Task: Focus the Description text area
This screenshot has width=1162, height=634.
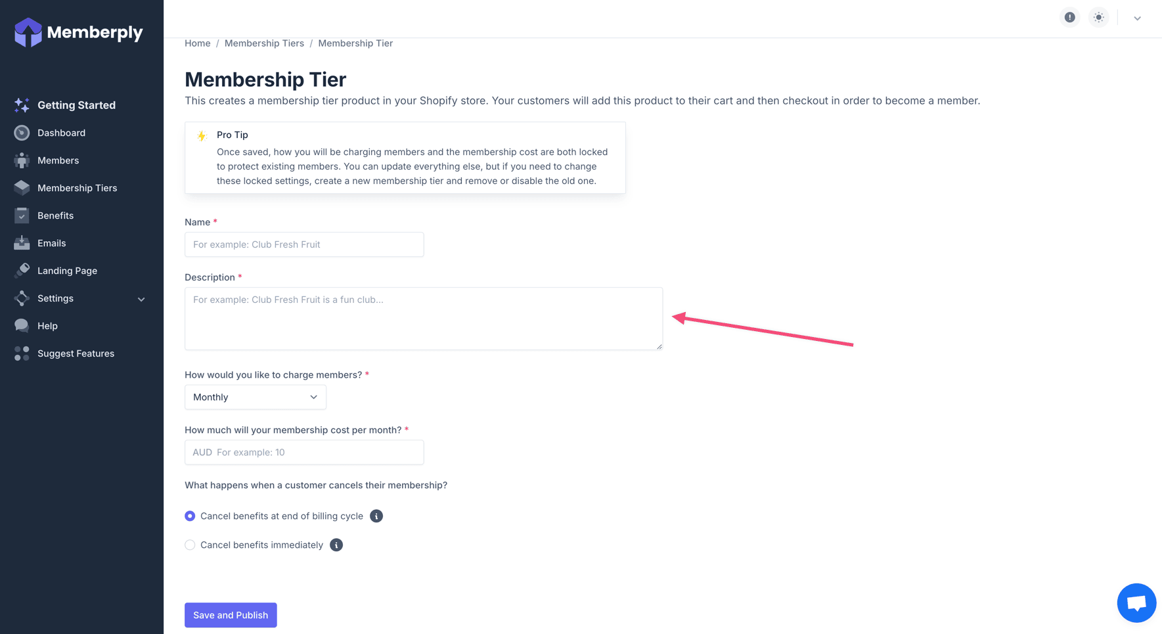Action: [423, 319]
